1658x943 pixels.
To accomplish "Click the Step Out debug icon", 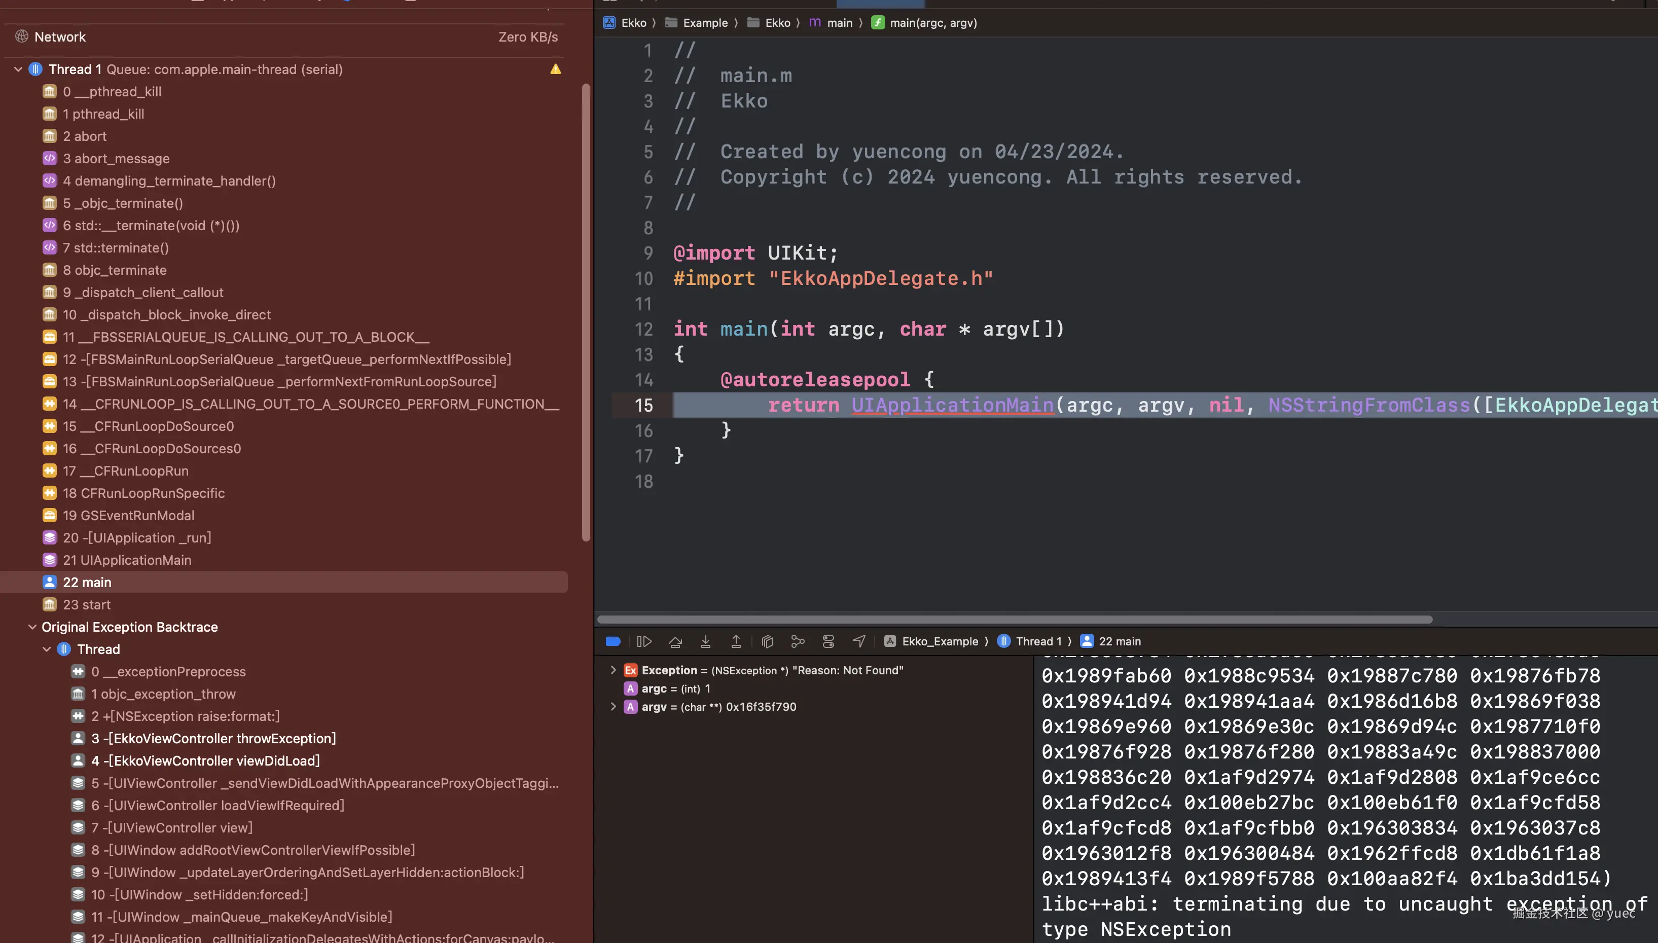I will (736, 641).
